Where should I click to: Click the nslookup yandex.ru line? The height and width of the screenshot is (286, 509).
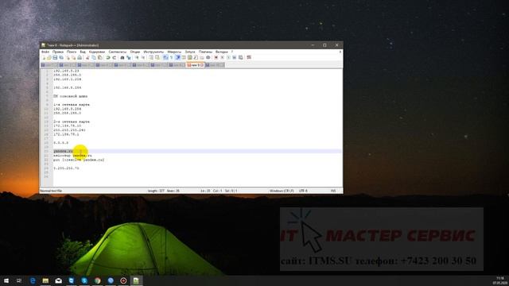click(x=72, y=156)
